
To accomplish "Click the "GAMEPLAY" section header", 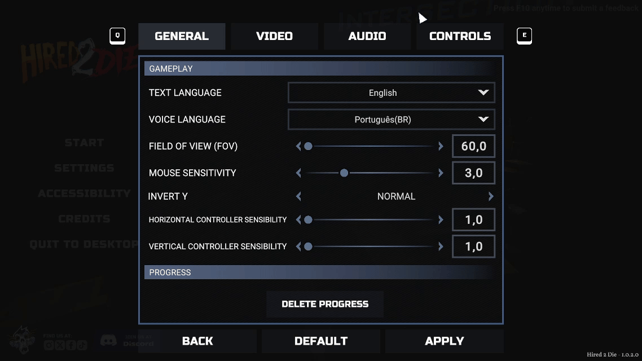I will pos(320,69).
